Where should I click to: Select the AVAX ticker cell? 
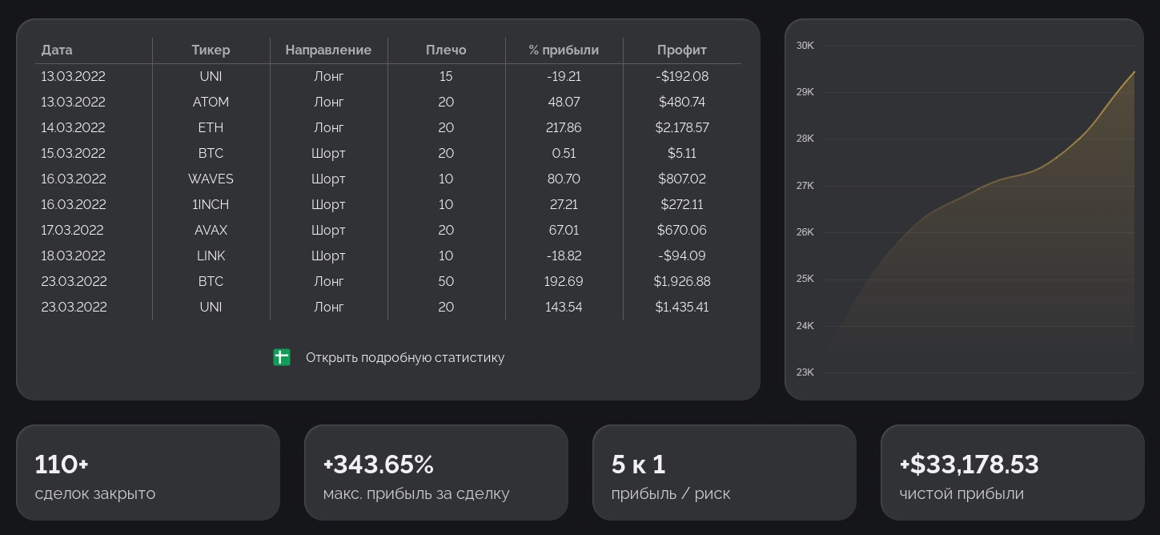tap(211, 230)
